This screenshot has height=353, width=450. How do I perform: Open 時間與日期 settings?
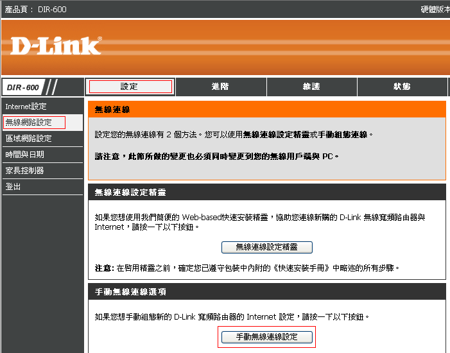[42, 155]
